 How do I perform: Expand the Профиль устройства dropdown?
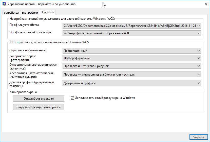tap(131, 26)
